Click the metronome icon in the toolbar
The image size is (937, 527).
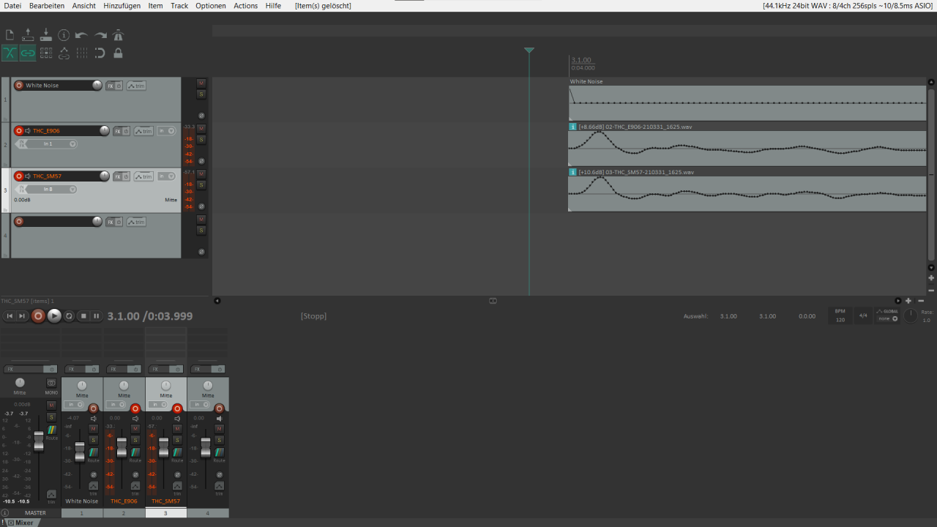[119, 35]
